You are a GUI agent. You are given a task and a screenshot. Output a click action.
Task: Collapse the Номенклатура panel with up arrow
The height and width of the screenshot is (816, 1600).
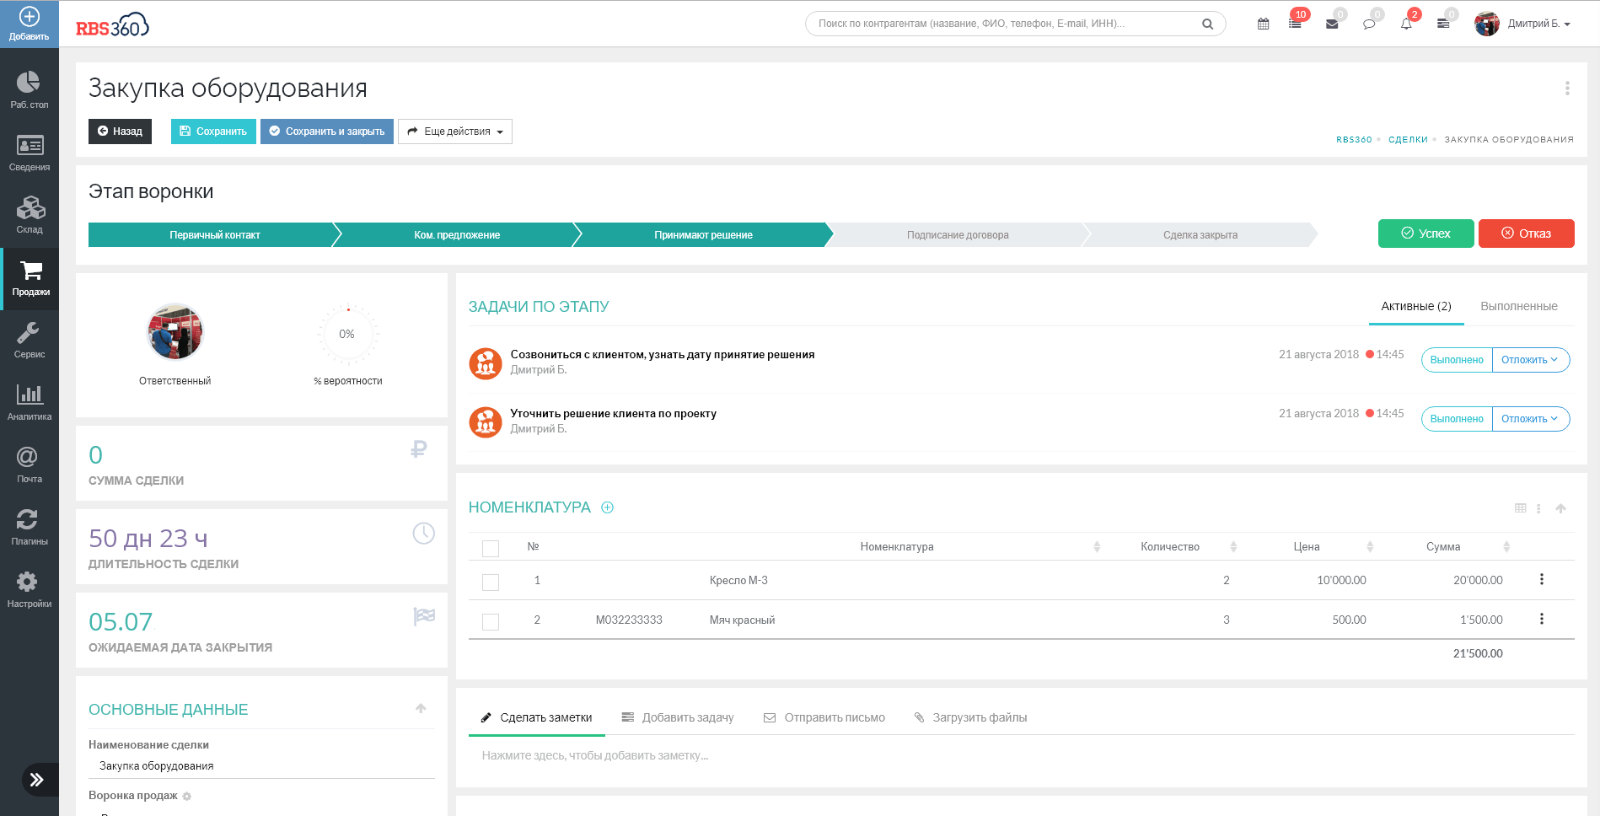point(1560,508)
